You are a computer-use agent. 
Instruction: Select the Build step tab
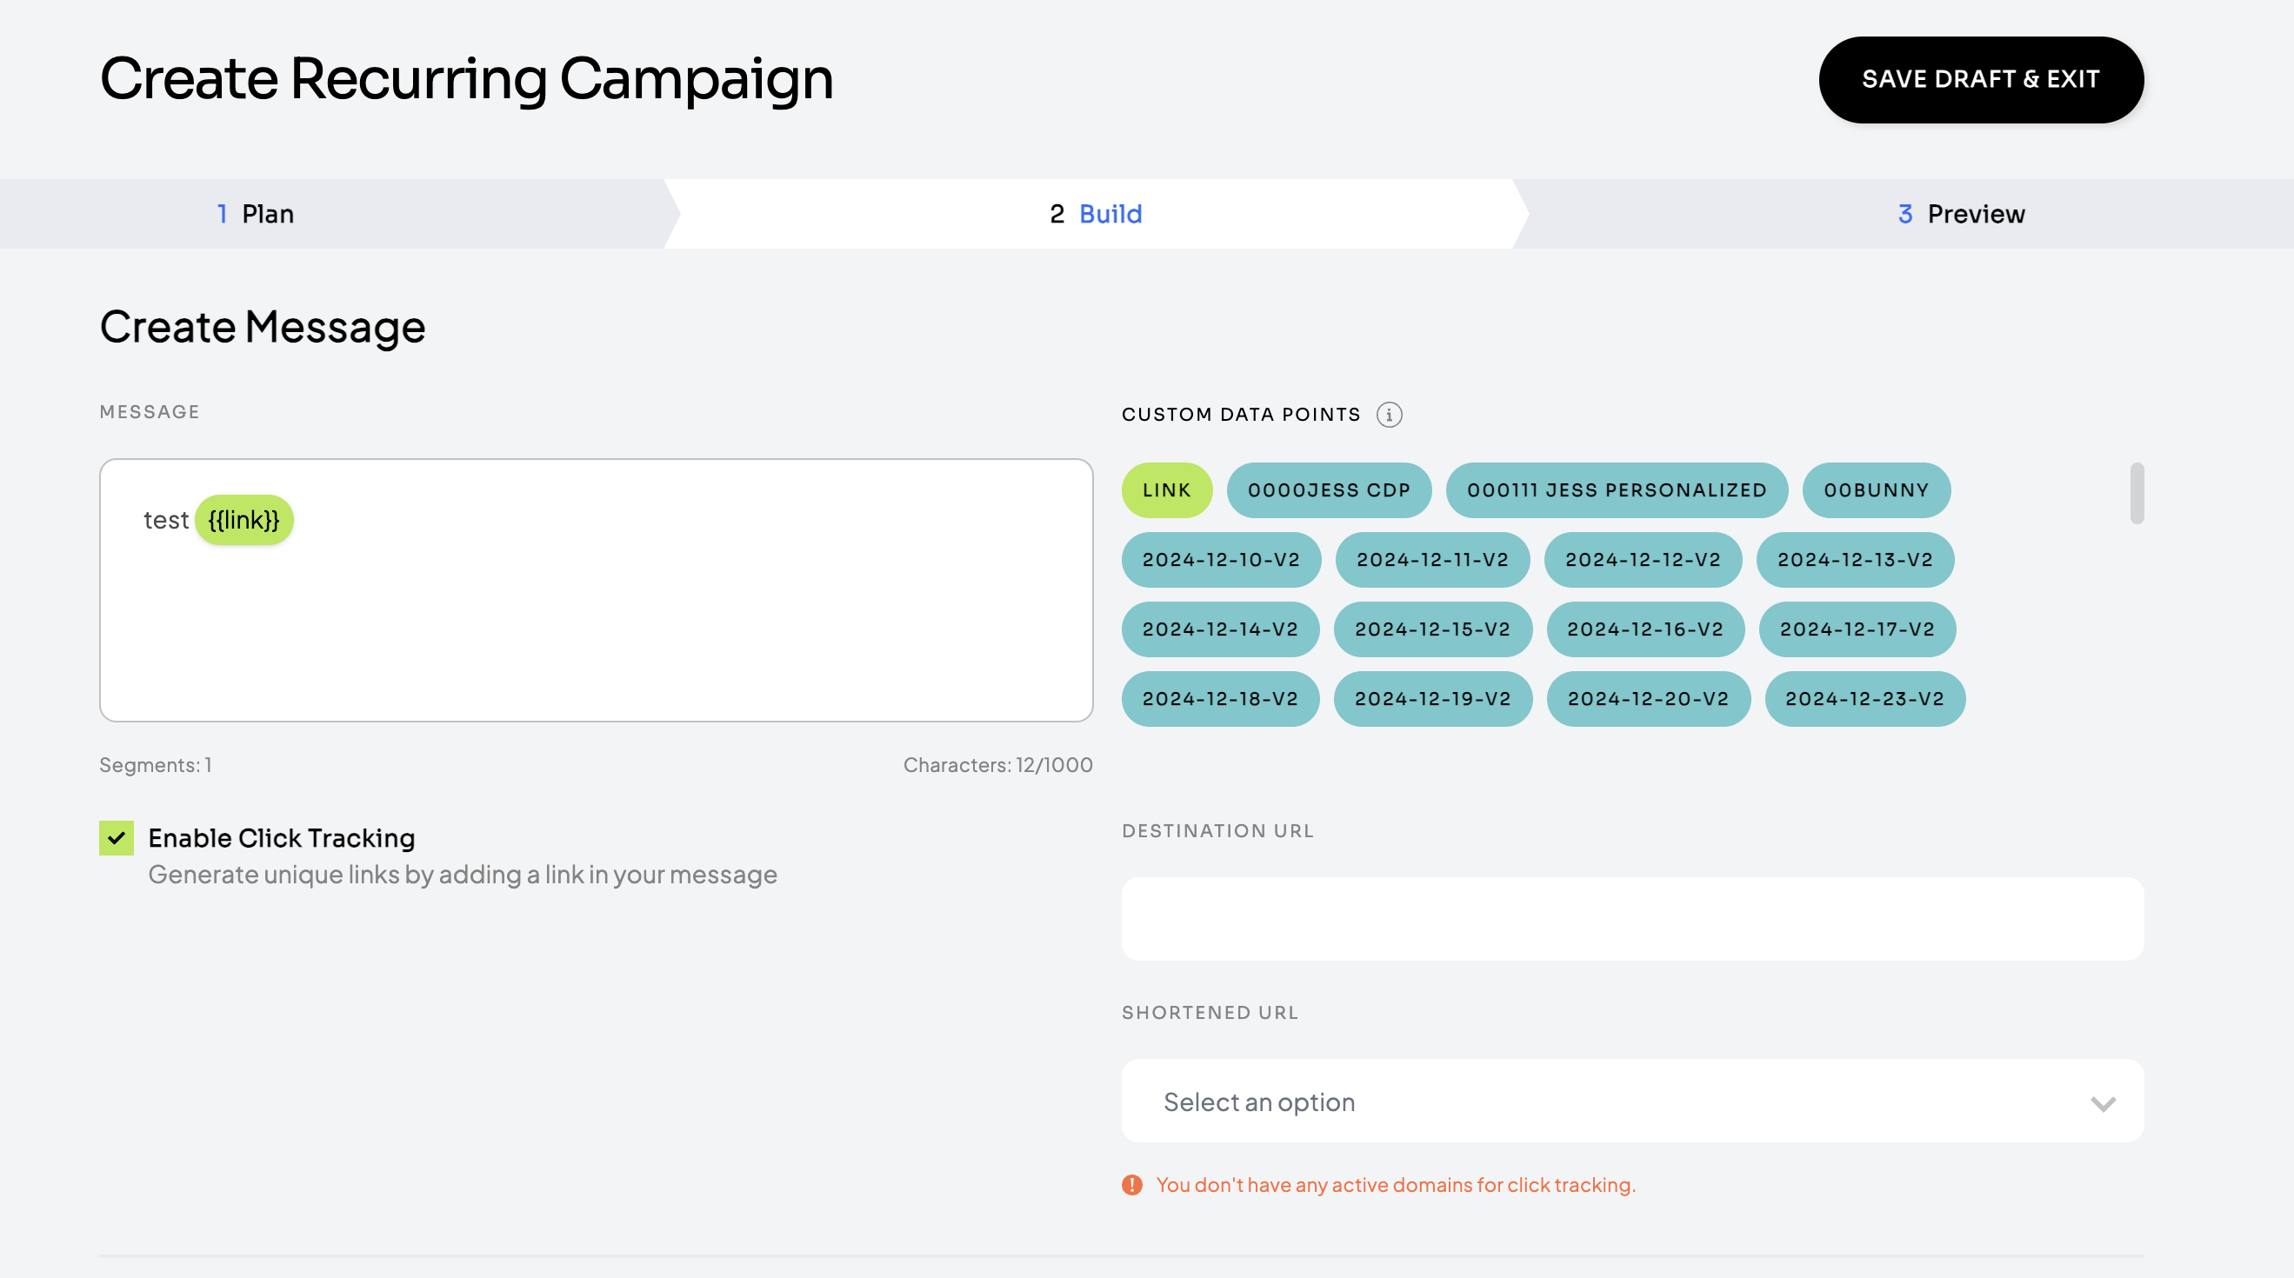click(x=1096, y=214)
